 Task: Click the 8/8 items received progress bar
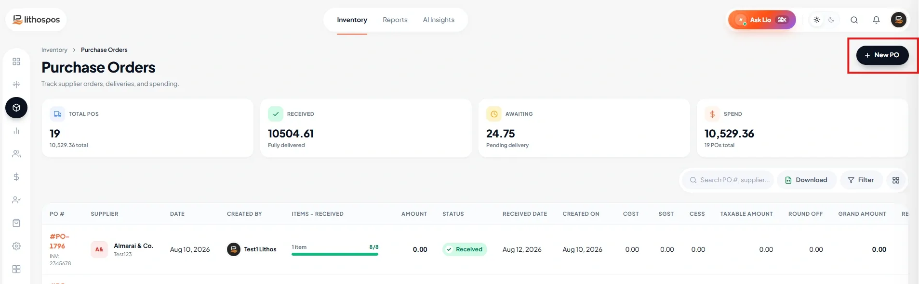(335, 254)
